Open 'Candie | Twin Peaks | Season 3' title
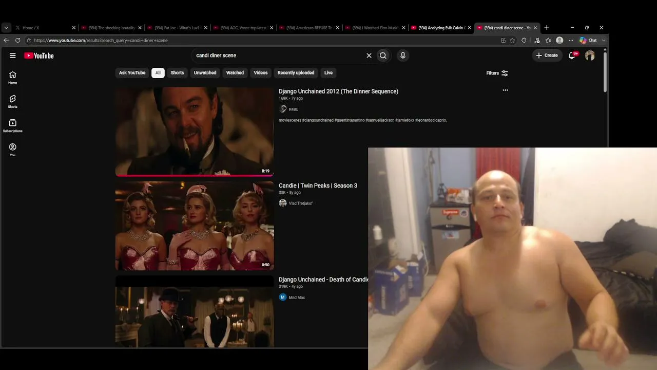The image size is (657, 370). (318, 186)
